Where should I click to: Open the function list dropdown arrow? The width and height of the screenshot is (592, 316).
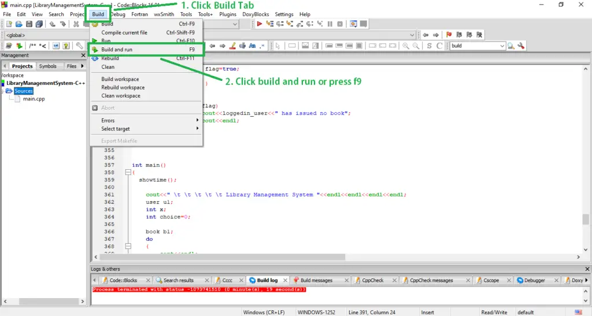412,35
